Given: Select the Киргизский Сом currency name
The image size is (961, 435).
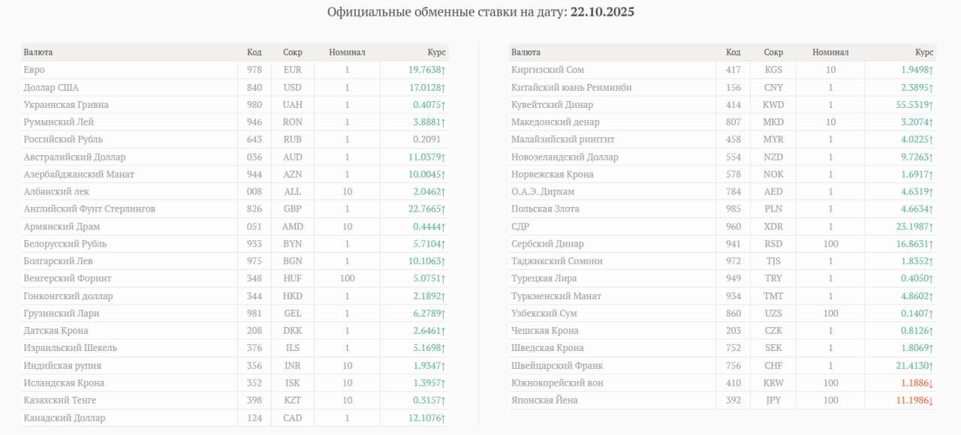Looking at the screenshot, I should click(x=547, y=70).
